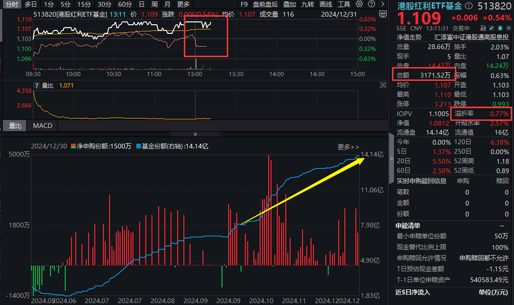This screenshot has width=514, height=305.
Task: Open 更多>> link above the fund share chart
Action: pyautogui.click(x=348, y=148)
